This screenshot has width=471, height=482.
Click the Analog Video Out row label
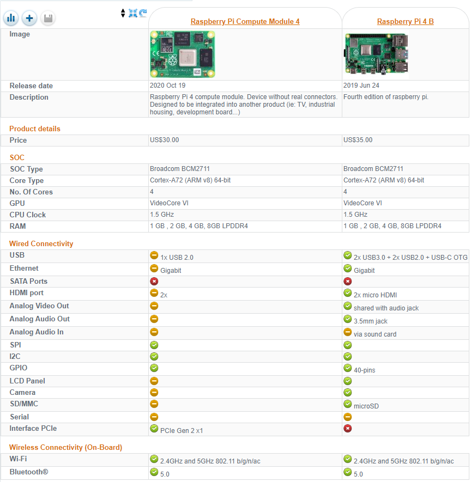(39, 306)
